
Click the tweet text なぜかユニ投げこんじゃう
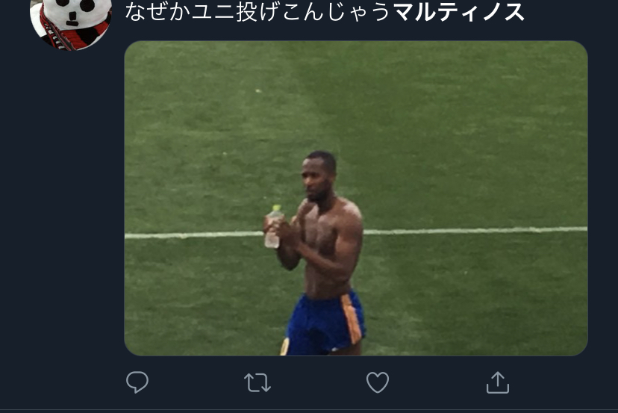pyautogui.click(x=257, y=12)
